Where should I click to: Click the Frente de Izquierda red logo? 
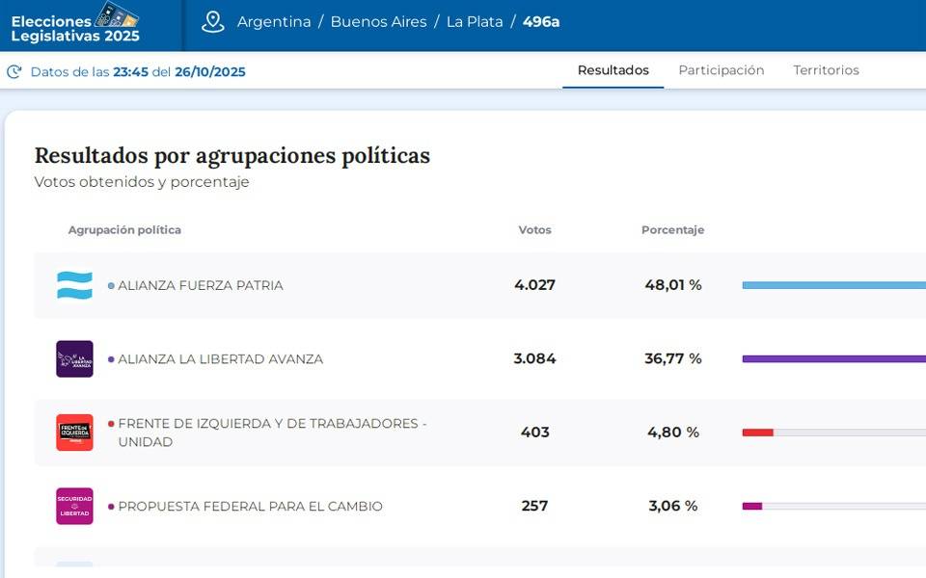point(74,433)
